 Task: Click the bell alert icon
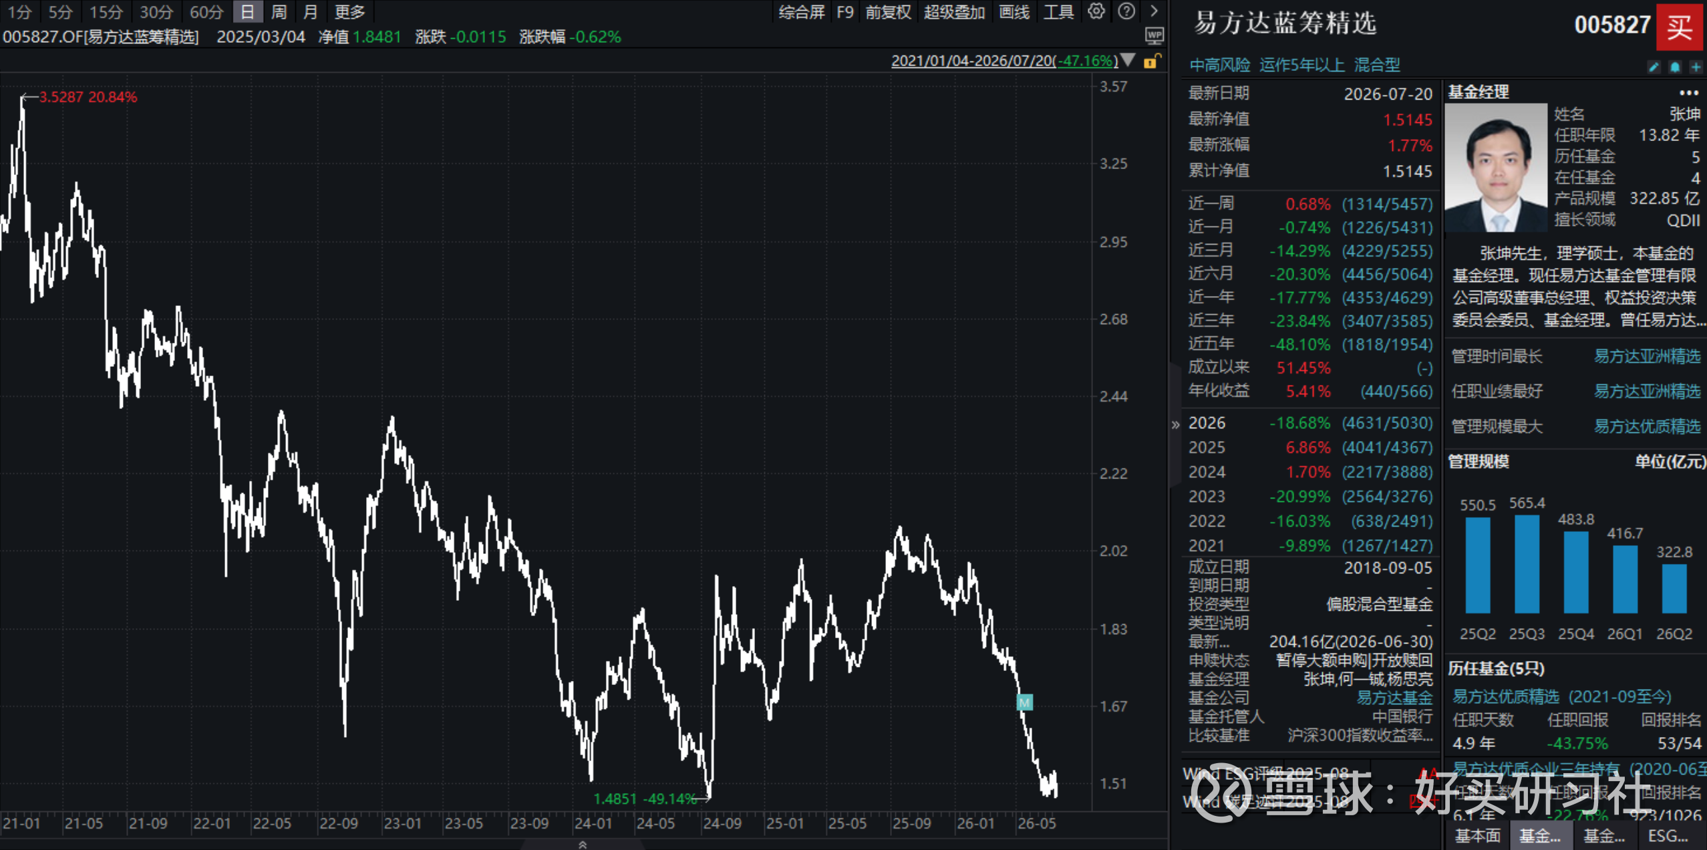pos(1676,67)
